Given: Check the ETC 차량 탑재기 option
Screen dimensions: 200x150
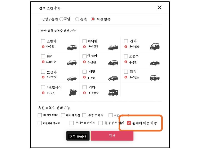Looking at the screenshot, I should click(x=40, y=115).
